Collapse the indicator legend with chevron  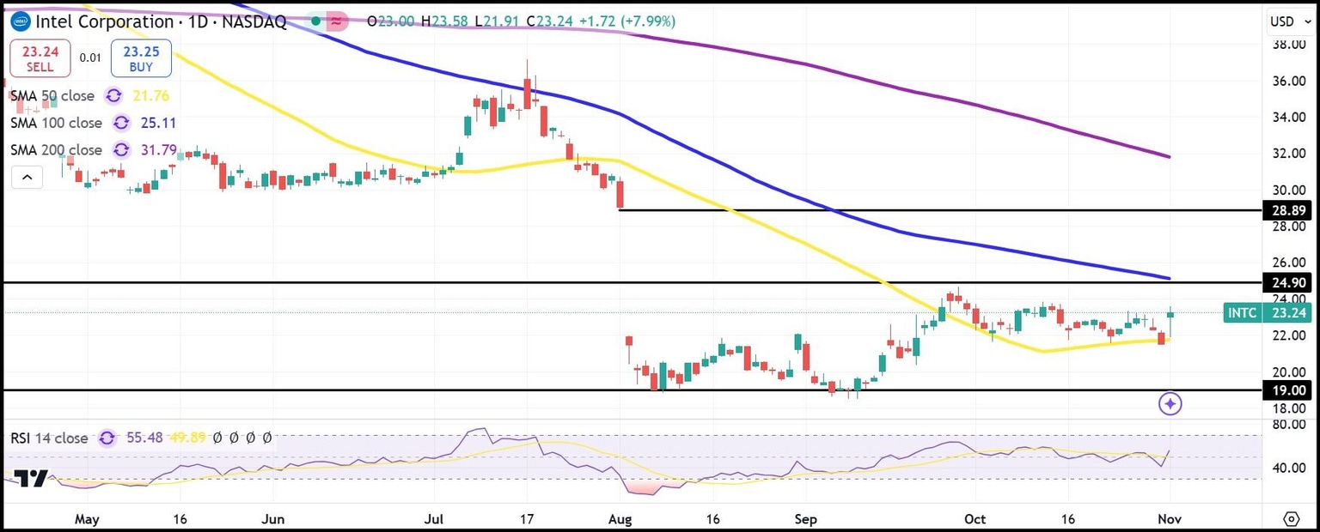click(x=27, y=178)
